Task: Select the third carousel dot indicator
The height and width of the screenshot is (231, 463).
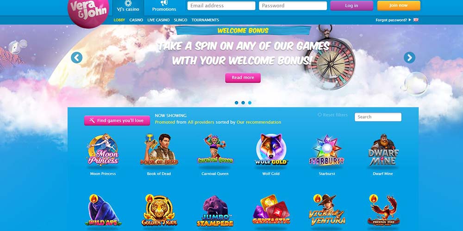Action: (250, 103)
